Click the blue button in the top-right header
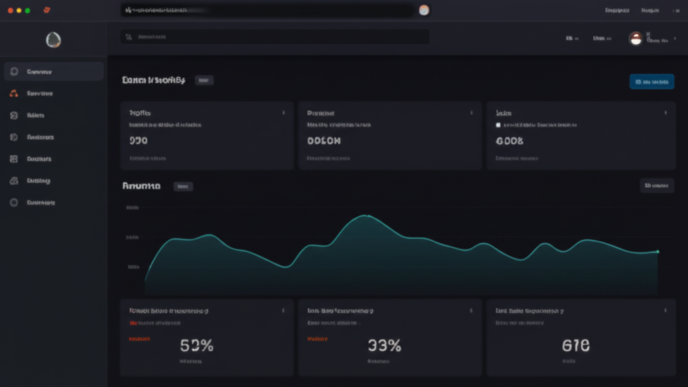The width and height of the screenshot is (688, 387). pos(651,81)
